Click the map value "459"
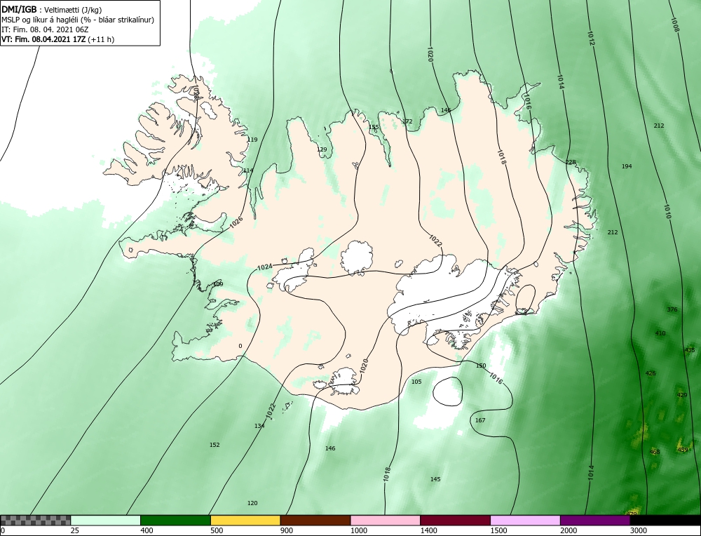 tap(683, 450)
